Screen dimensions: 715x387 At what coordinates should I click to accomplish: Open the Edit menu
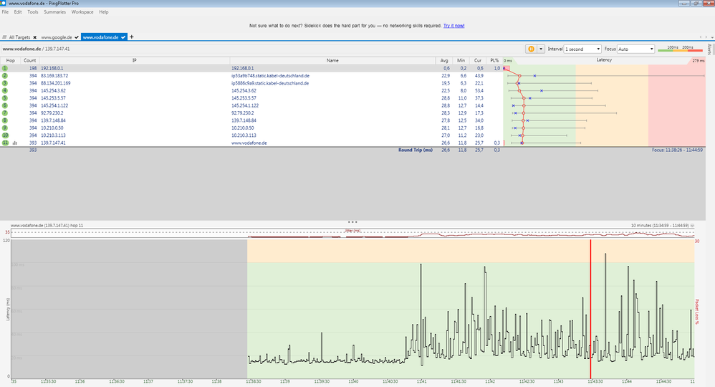point(18,12)
